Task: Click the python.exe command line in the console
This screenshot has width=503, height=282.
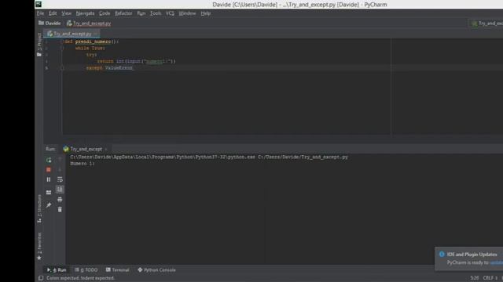Action: [x=209, y=157]
